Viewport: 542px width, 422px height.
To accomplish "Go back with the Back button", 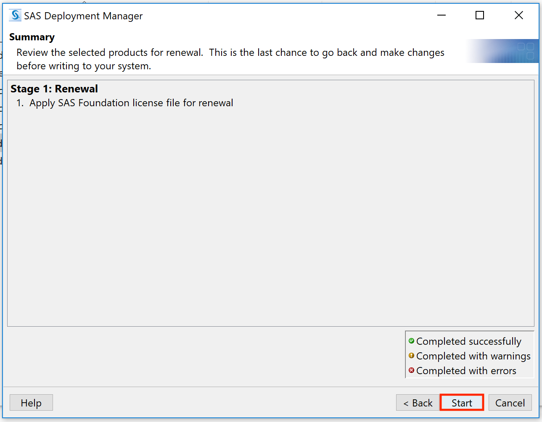I will click(x=418, y=403).
